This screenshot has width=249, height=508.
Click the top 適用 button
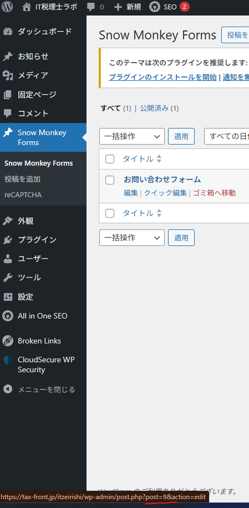point(181,136)
